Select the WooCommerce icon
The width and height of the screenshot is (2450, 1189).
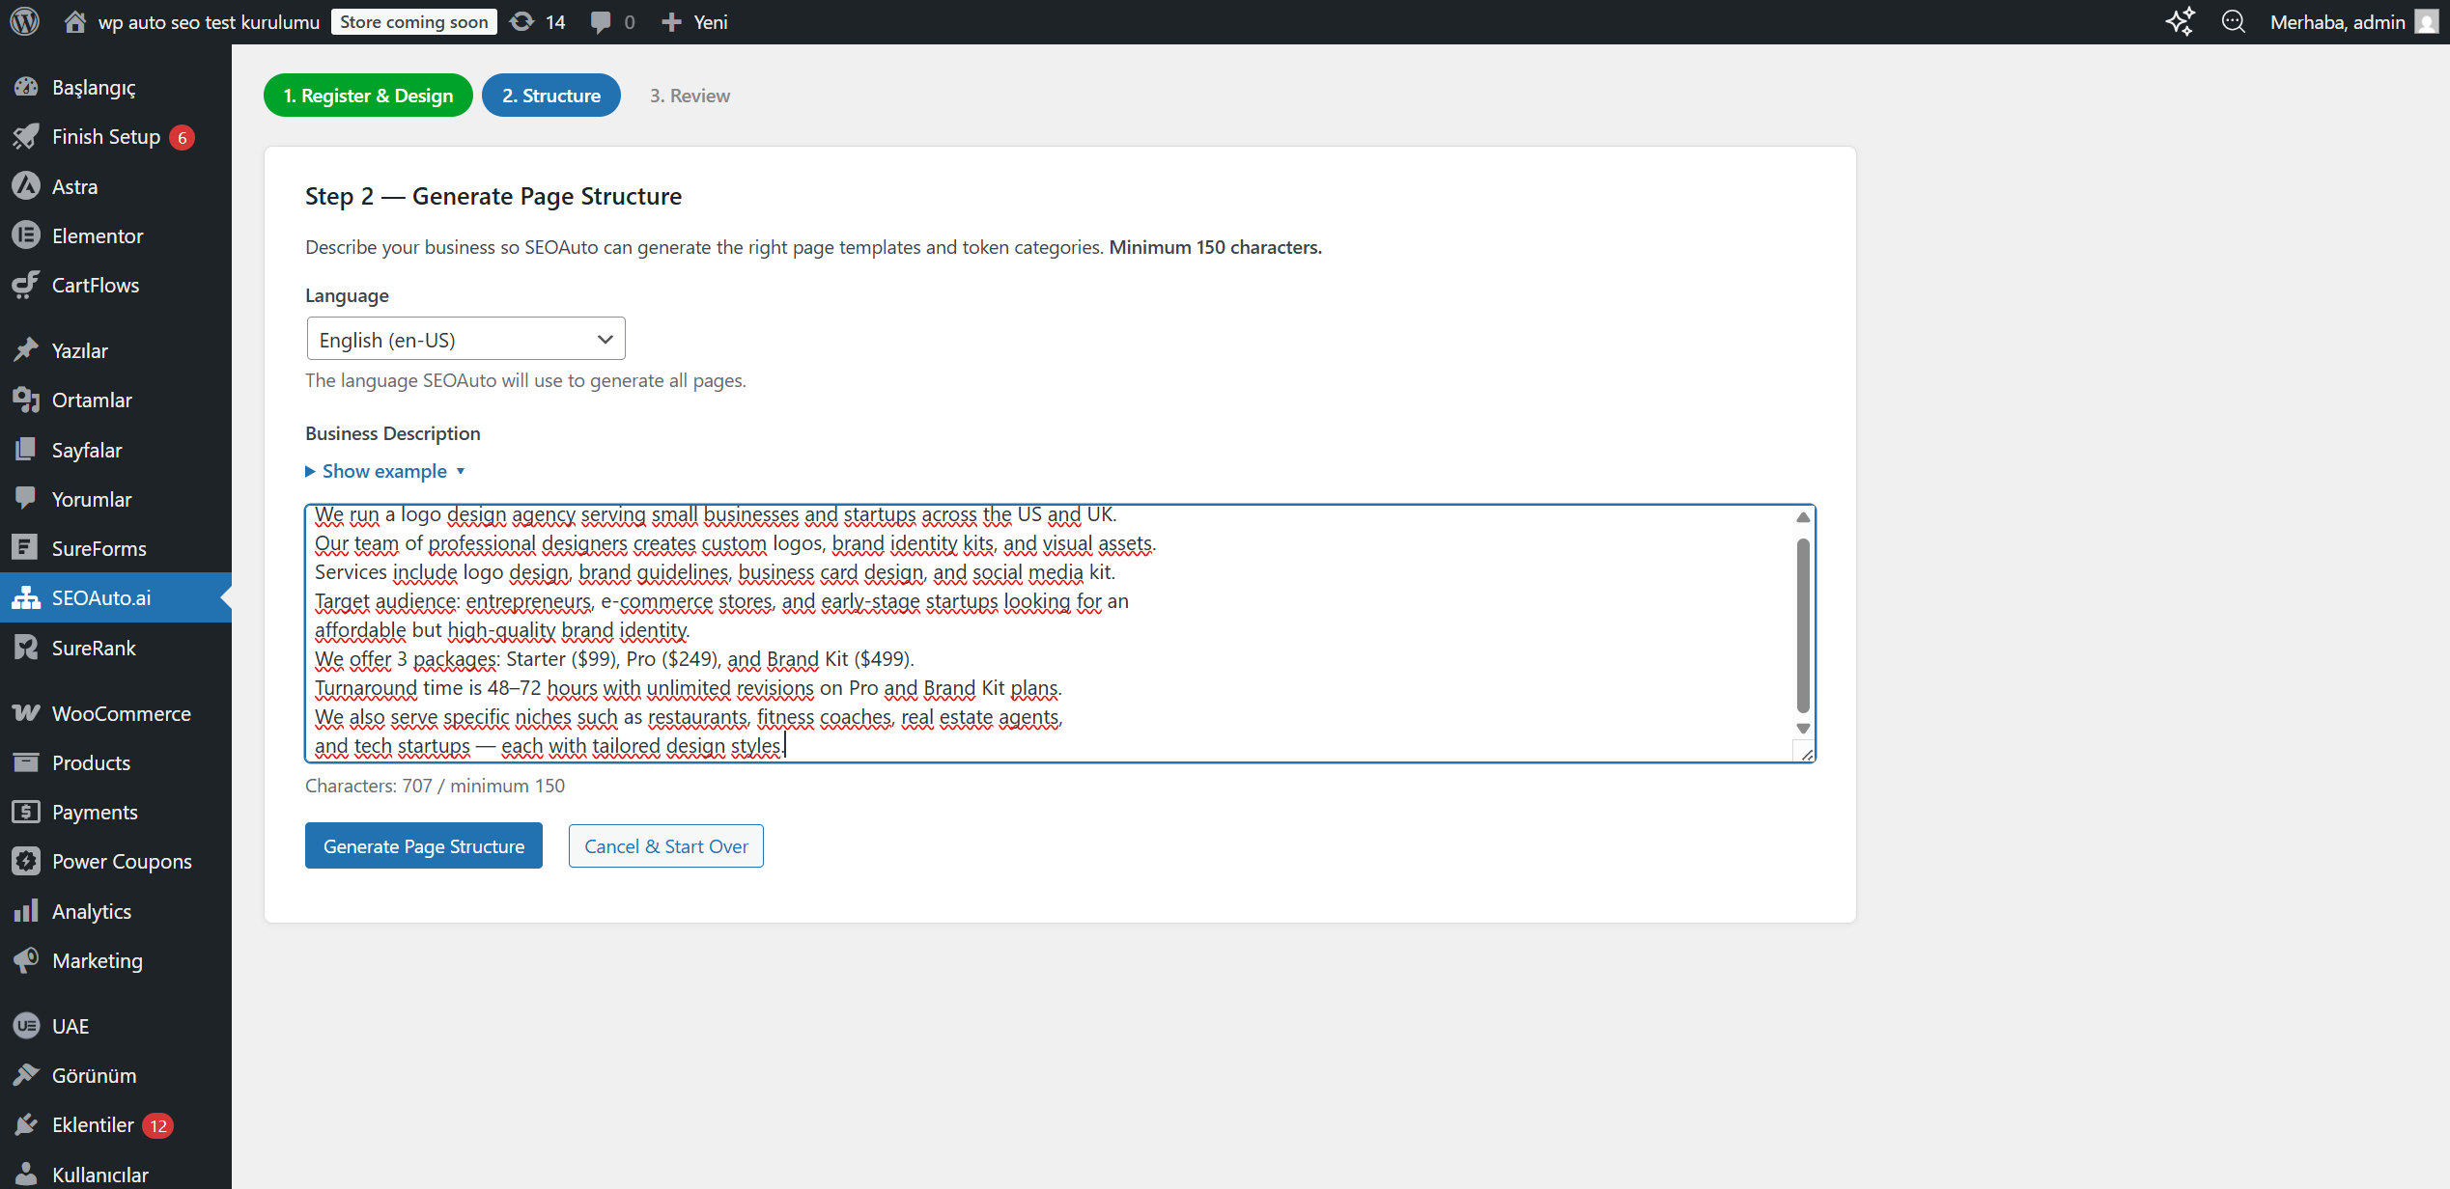click(x=27, y=713)
